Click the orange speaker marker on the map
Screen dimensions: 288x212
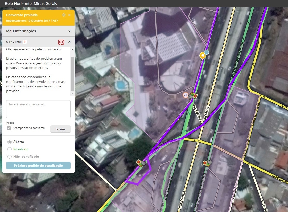(x=185, y=95)
